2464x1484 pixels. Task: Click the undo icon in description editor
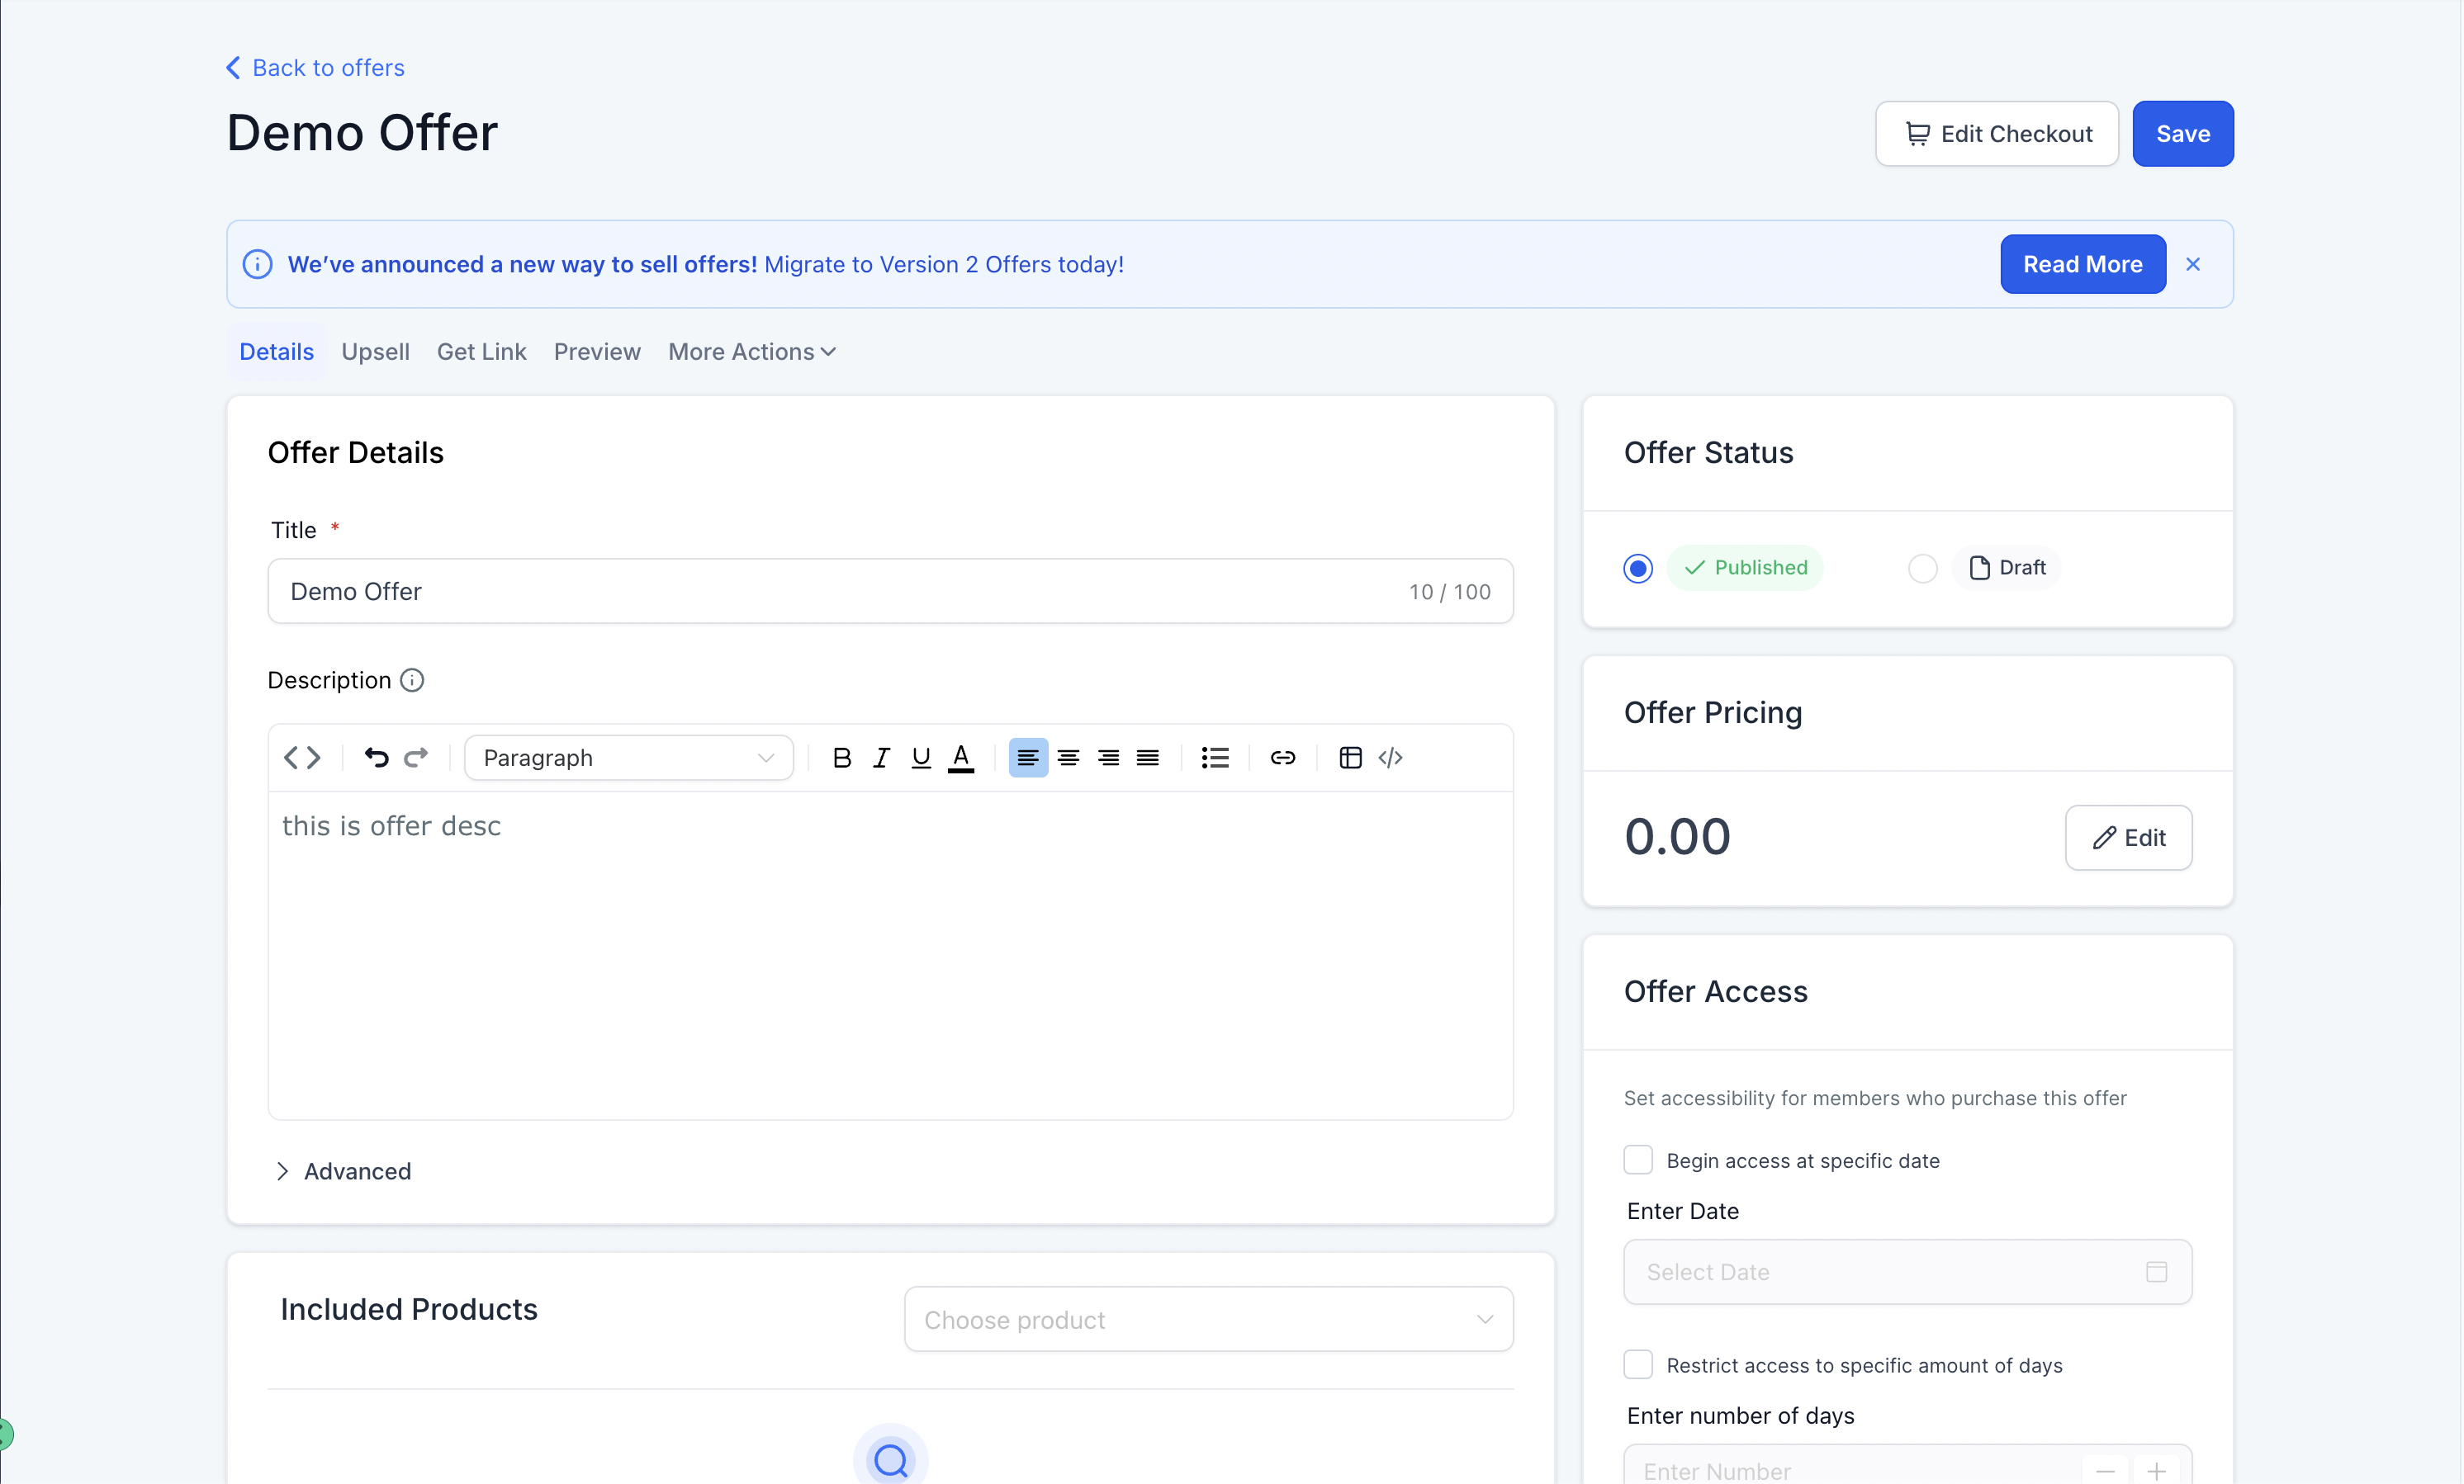[376, 758]
